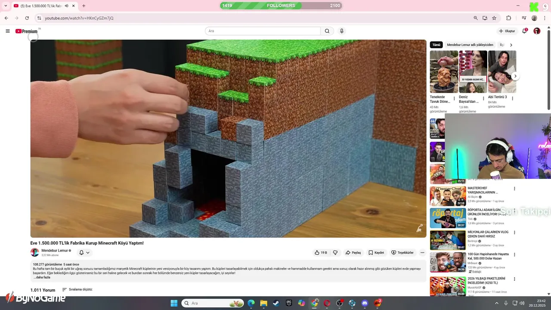Click the Windows taskbar search box

click(213, 303)
